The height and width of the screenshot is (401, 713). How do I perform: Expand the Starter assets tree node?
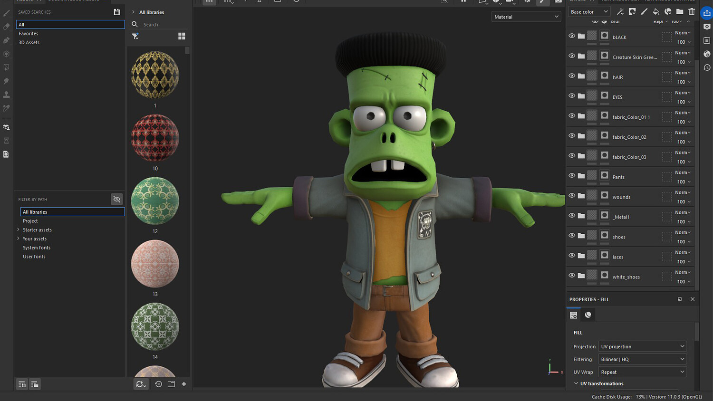pos(19,229)
